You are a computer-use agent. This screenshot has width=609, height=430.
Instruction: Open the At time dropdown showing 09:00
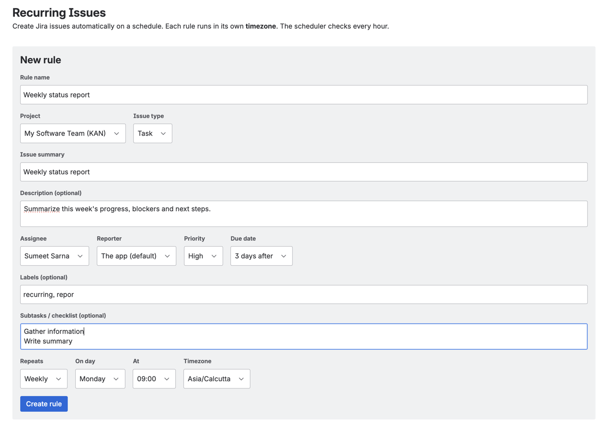pyautogui.click(x=154, y=379)
